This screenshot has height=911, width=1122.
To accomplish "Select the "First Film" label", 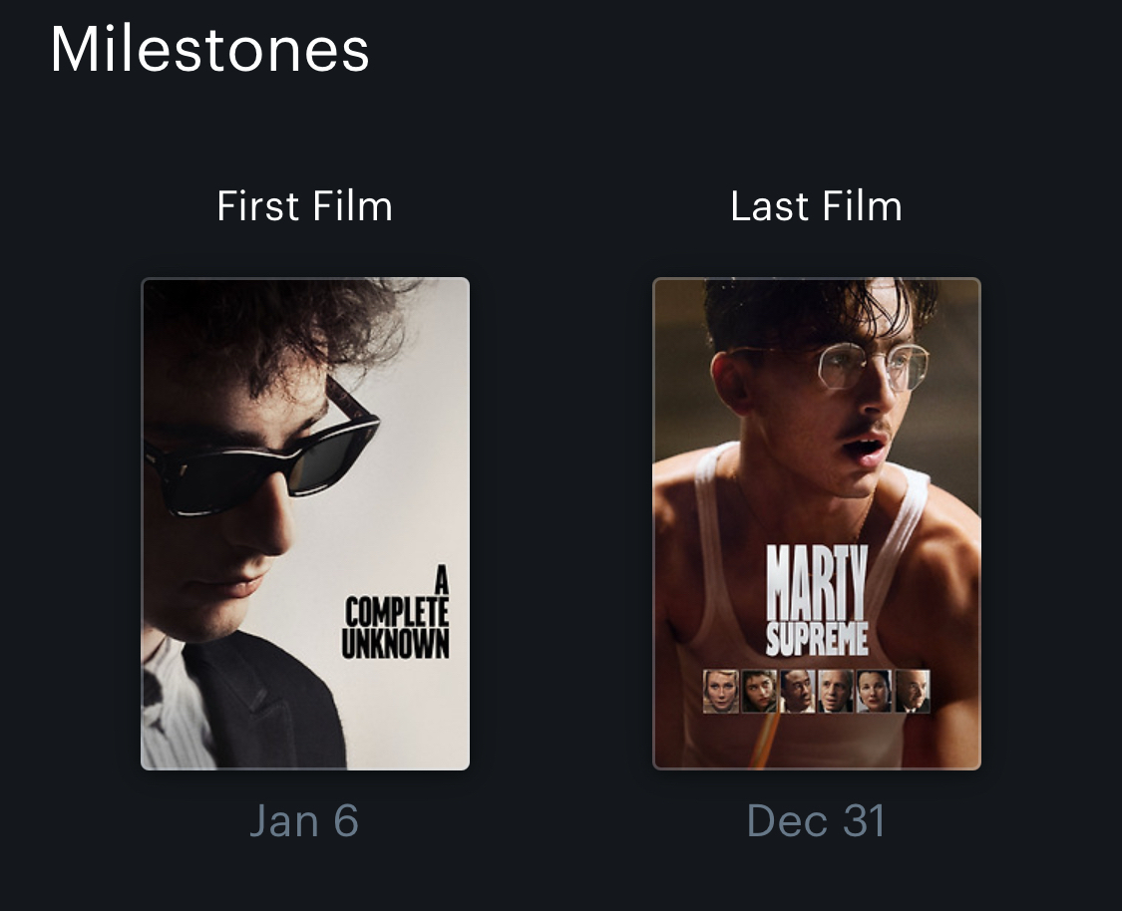I will click(x=304, y=206).
